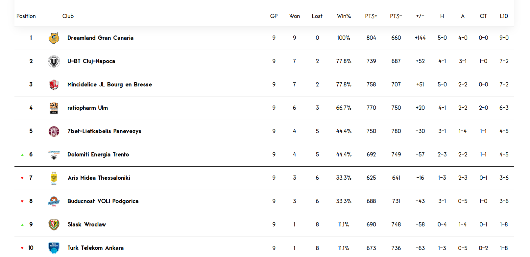Click the Buducnost VOLI Podgorica logo
The height and width of the screenshot is (257, 530).
54,201
